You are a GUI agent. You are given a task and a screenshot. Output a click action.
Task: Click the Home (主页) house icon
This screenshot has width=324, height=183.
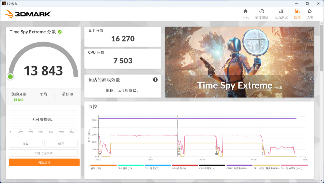tap(246, 11)
